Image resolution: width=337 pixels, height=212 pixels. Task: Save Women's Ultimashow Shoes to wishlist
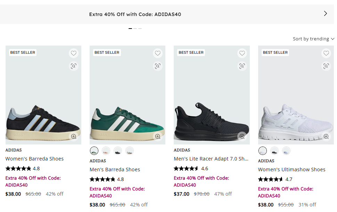[326, 53]
